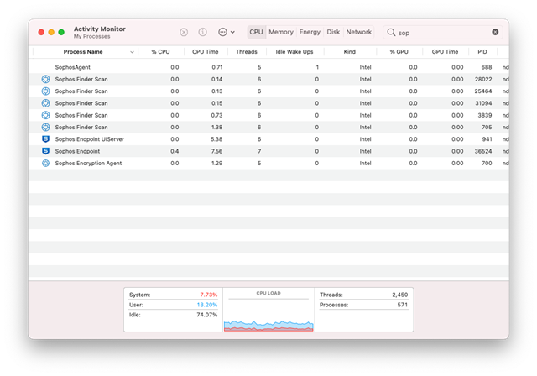Click the magnifying glass search icon

pyautogui.click(x=391, y=32)
